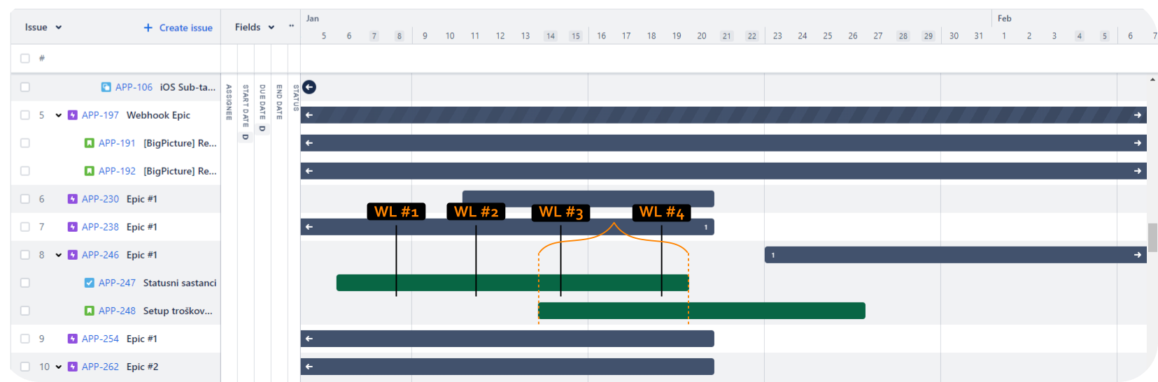The height and width of the screenshot is (382, 1158).
Task: Click the ASSIGNEE column header
Action: pyautogui.click(x=229, y=102)
